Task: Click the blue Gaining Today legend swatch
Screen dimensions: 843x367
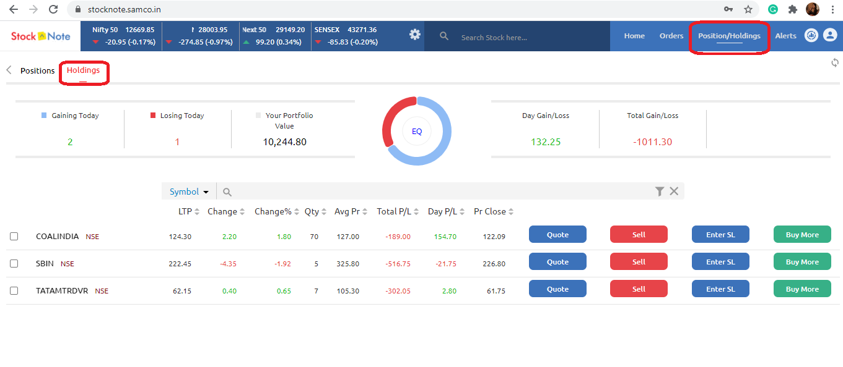Action: click(44, 116)
